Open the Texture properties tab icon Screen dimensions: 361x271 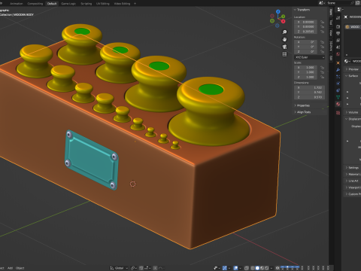click(338, 113)
